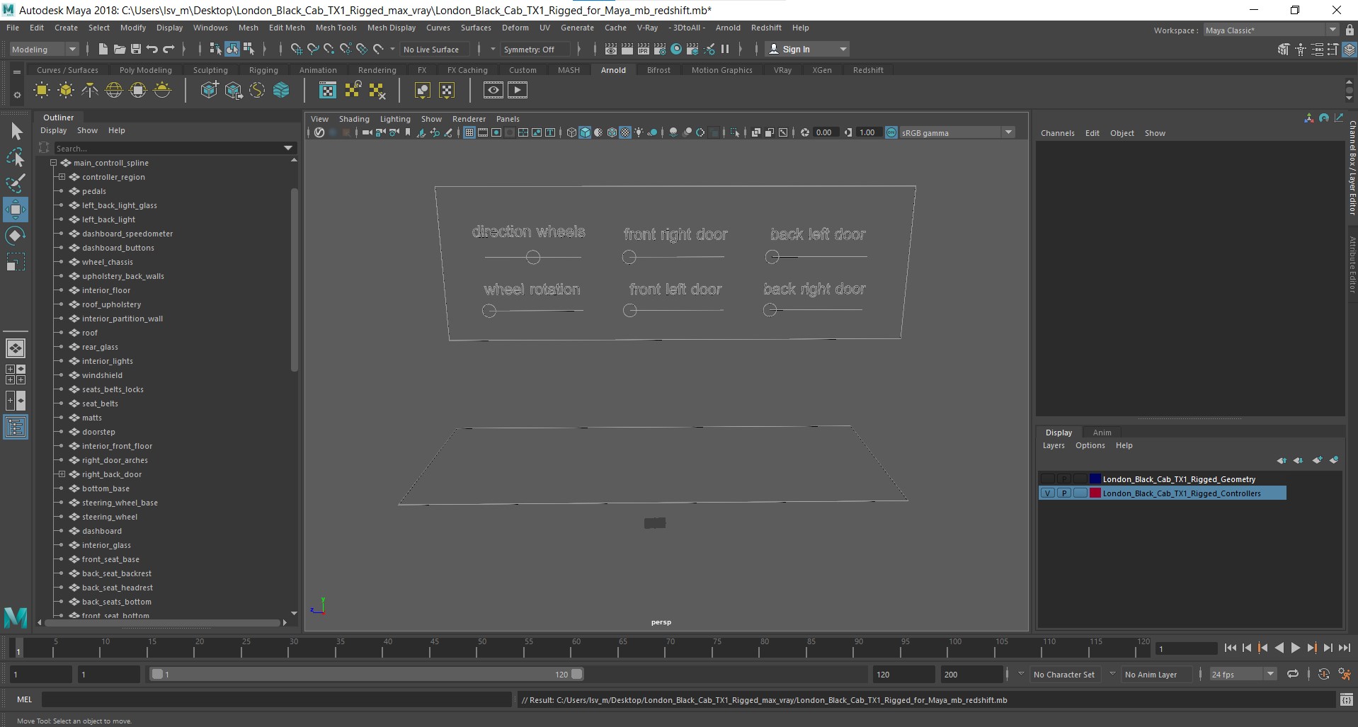Open the Mesh Tools menu
The width and height of the screenshot is (1358, 727).
coord(336,28)
